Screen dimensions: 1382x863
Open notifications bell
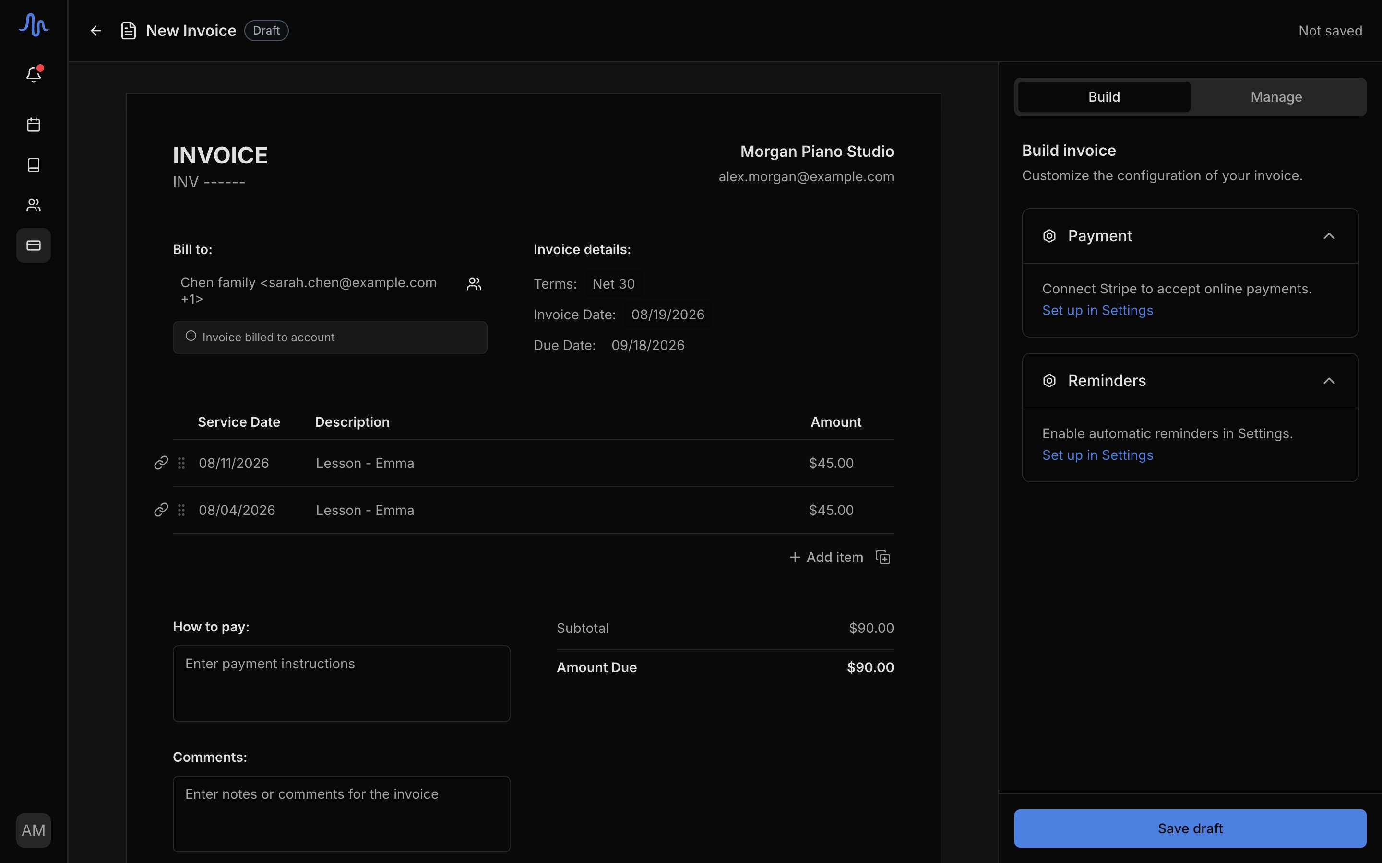pyautogui.click(x=34, y=74)
